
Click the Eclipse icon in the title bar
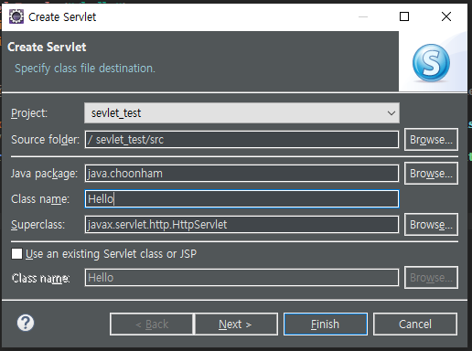click(16, 16)
